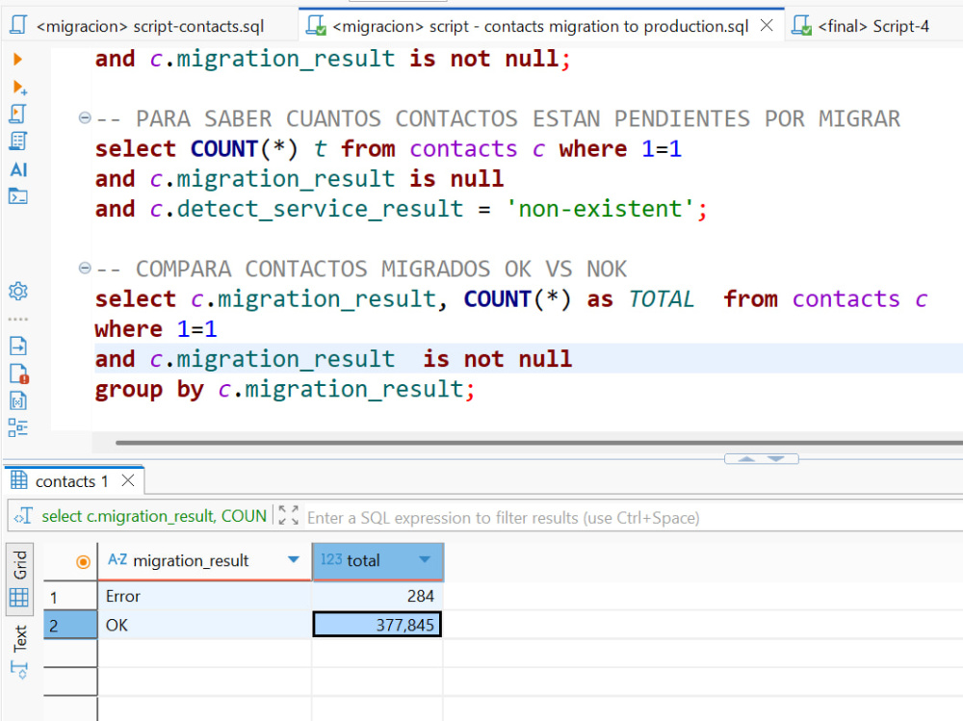This screenshot has width=963, height=721.
Task: Click the grid icon below the Grid label
Action: tap(19, 598)
